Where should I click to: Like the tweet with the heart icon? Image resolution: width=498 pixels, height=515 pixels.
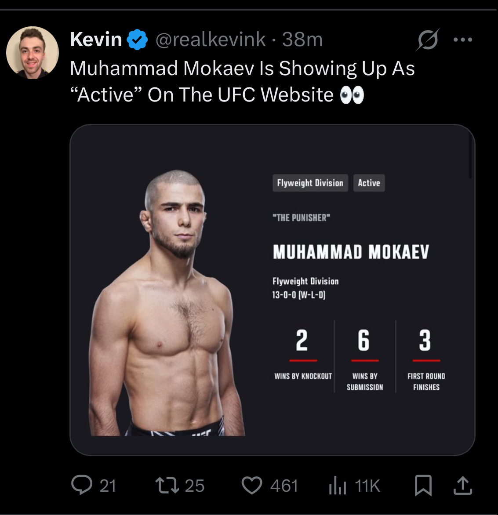(x=252, y=486)
